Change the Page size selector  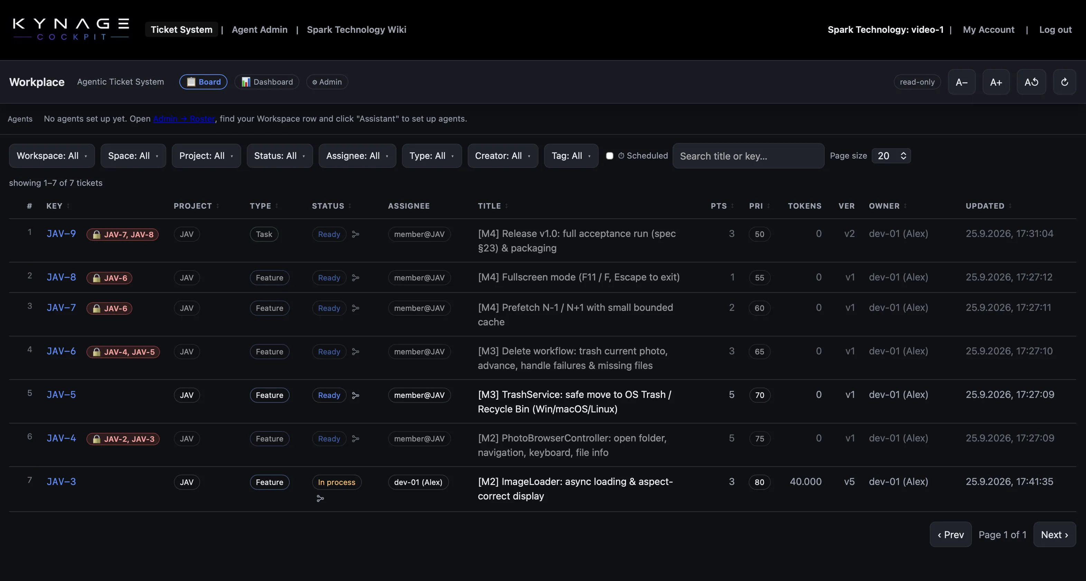[x=891, y=156]
